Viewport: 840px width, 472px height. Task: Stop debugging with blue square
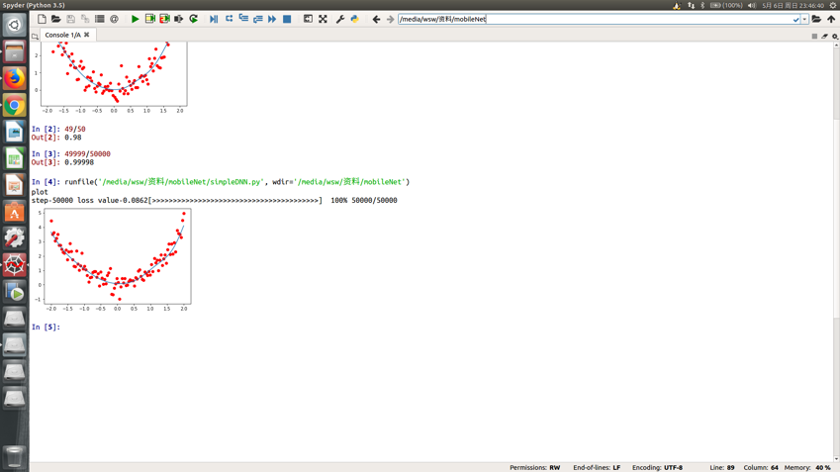(287, 19)
